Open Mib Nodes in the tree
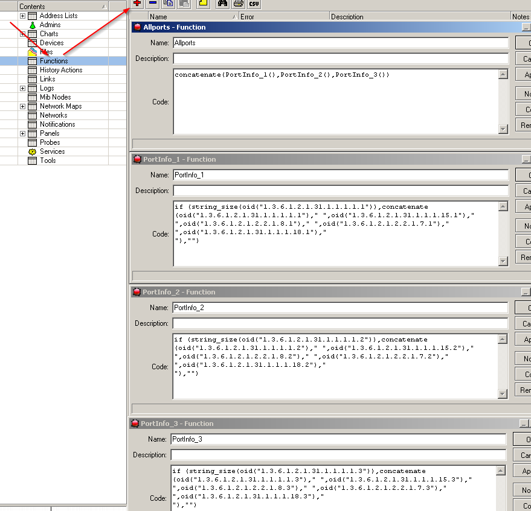 [x=55, y=97]
